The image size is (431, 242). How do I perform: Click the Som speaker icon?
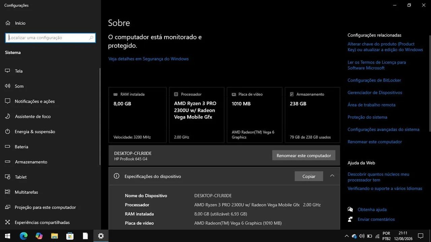[x=8, y=86]
